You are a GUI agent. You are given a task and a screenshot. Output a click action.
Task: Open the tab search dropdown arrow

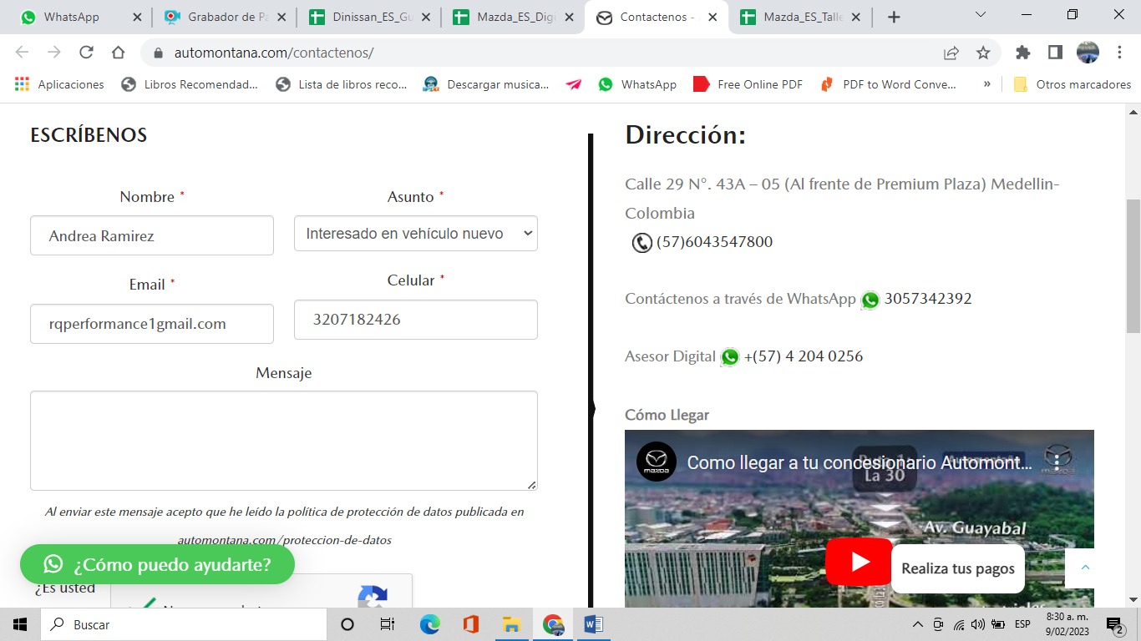coord(981,14)
